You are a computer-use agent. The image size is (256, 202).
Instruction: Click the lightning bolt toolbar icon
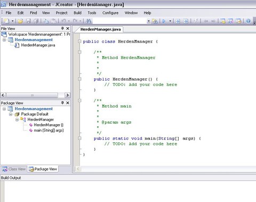(x=196, y=21)
